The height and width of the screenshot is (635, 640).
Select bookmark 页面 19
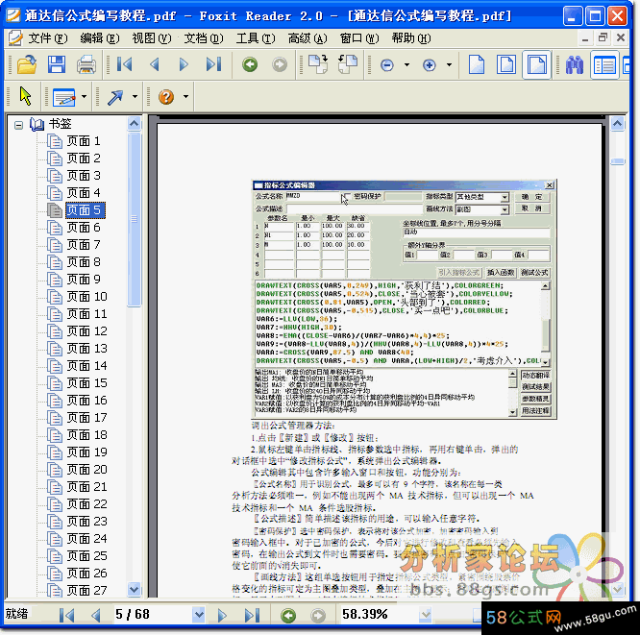[x=86, y=452]
